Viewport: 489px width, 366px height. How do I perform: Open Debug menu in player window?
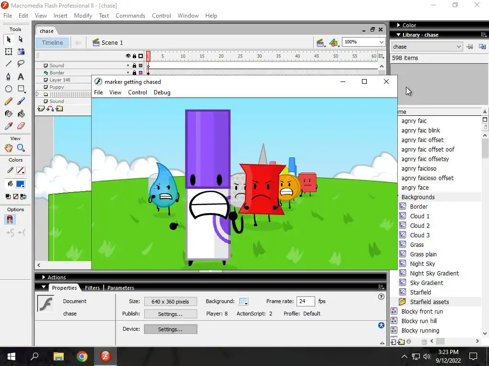(162, 92)
